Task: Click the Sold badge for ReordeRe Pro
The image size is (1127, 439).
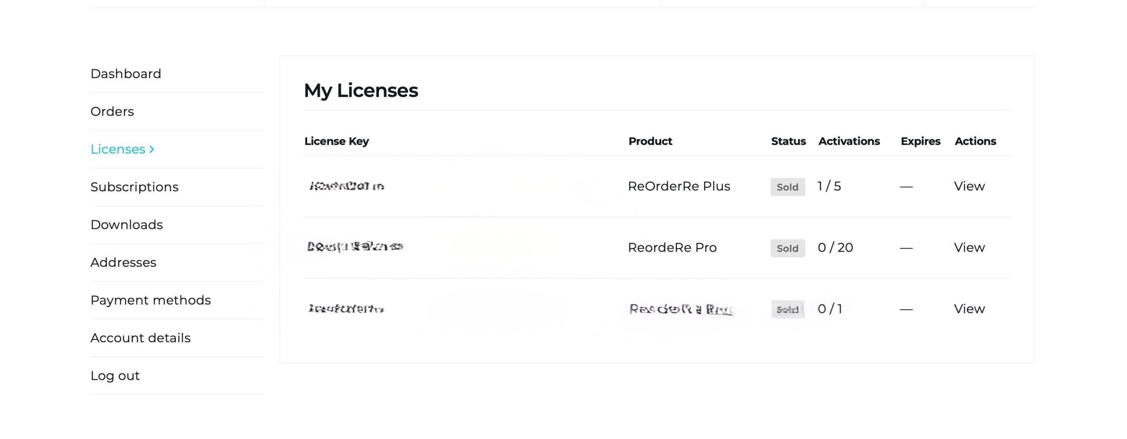Action: pos(787,249)
